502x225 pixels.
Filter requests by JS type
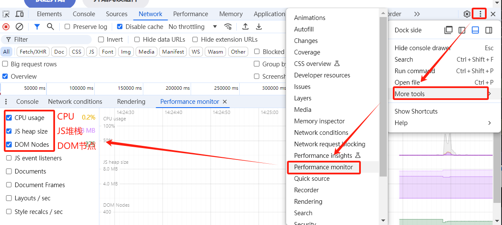pos(92,52)
